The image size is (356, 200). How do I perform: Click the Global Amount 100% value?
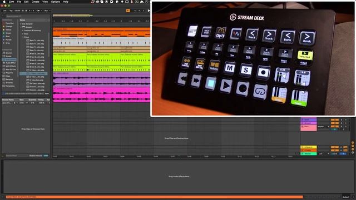[x=46, y=156]
